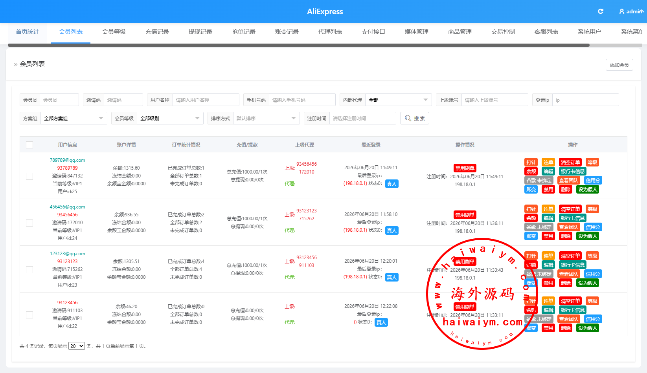Click the email 789789@qq.com

[x=67, y=160]
